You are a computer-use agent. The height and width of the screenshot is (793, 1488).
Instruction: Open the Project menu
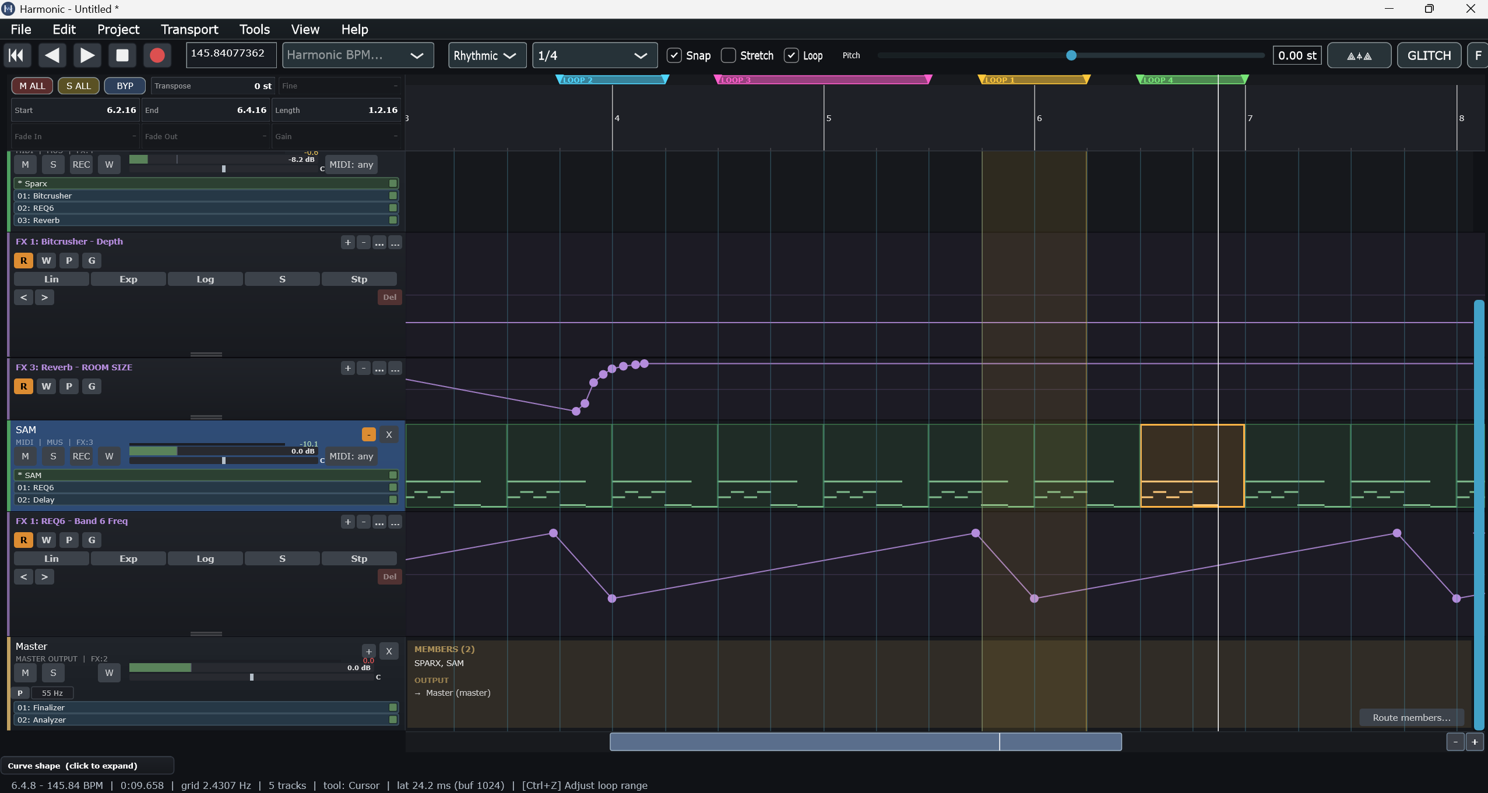coord(118,29)
